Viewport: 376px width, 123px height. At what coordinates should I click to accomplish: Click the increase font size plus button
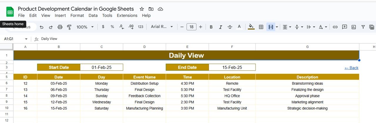click(201, 27)
